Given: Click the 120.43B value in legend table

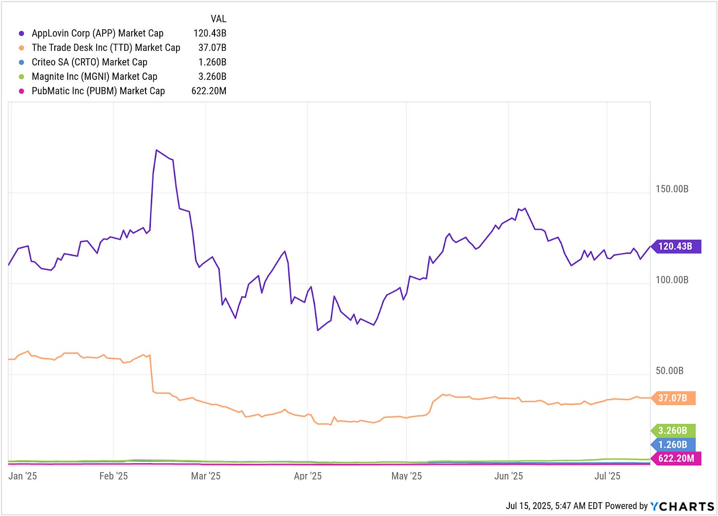Looking at the screenshot, I should pos(210,33).
